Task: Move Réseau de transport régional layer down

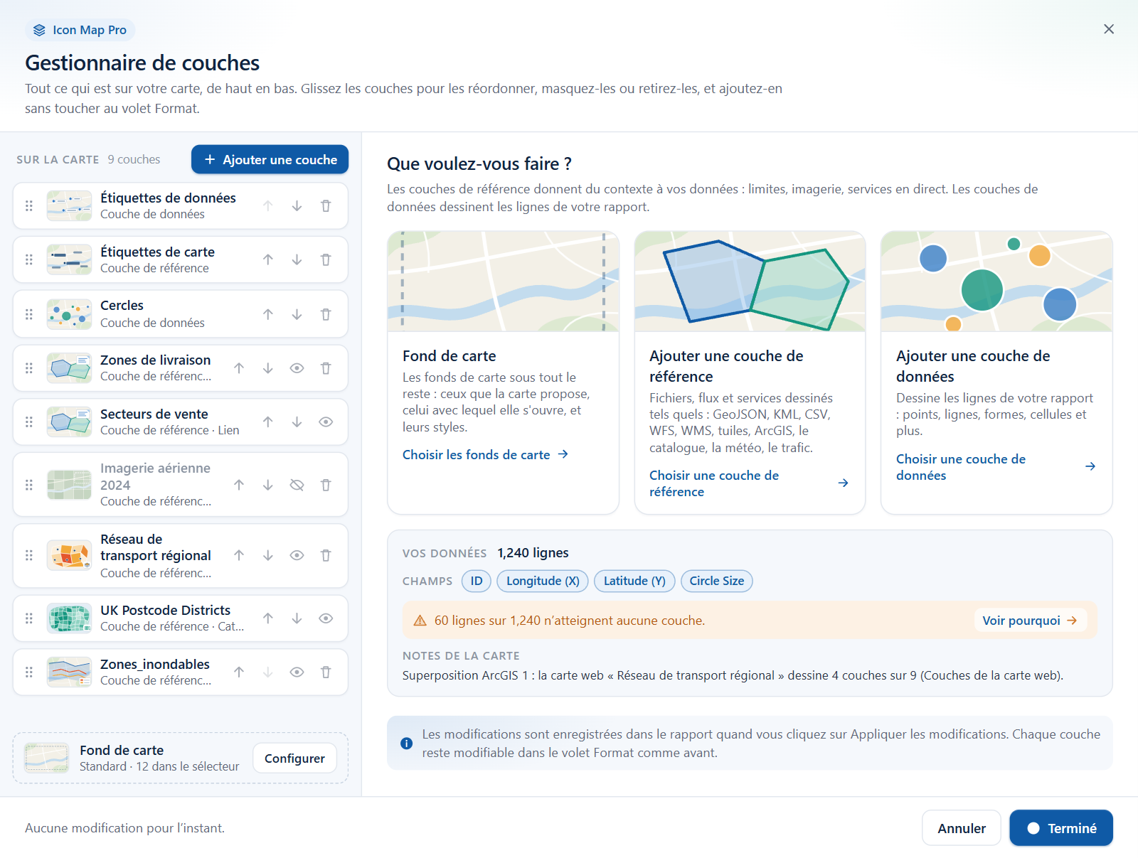Action: [268, 556]
